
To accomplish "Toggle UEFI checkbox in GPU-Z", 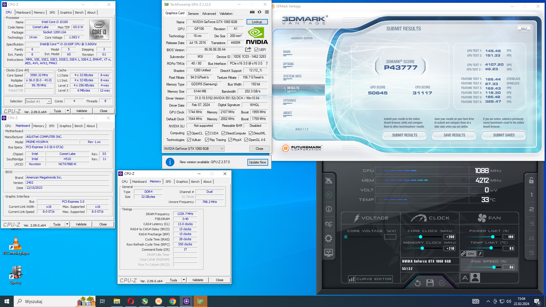I will point(256,50).
